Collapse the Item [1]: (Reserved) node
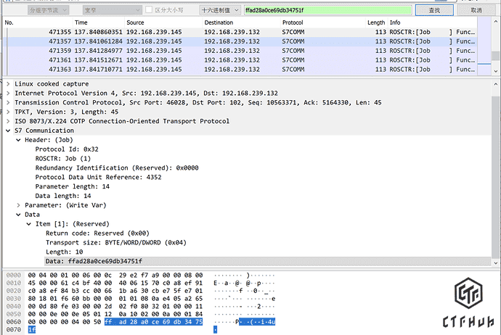Image resolution: width=501 pixels, height=335 pixels. coord(28,224)
